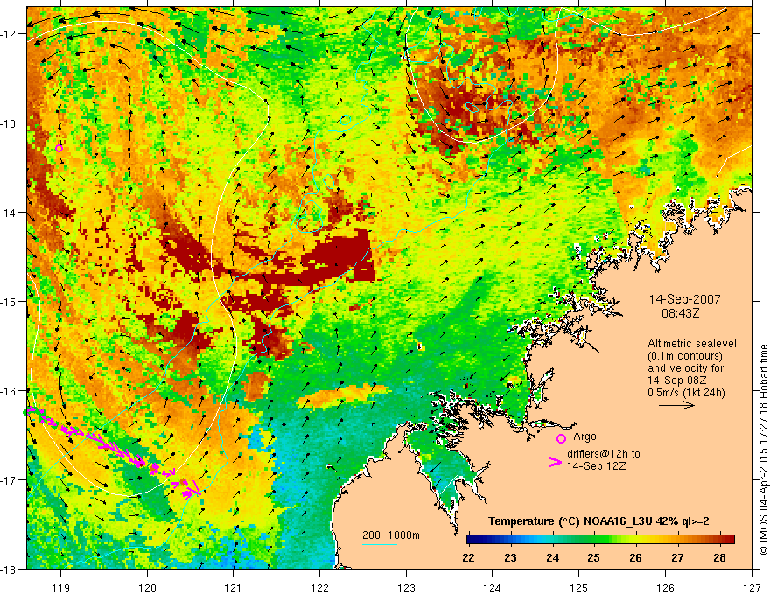Click the '-12' latitude axis label
Viewport: 770px width, 595px height.
tap(9, 34)
